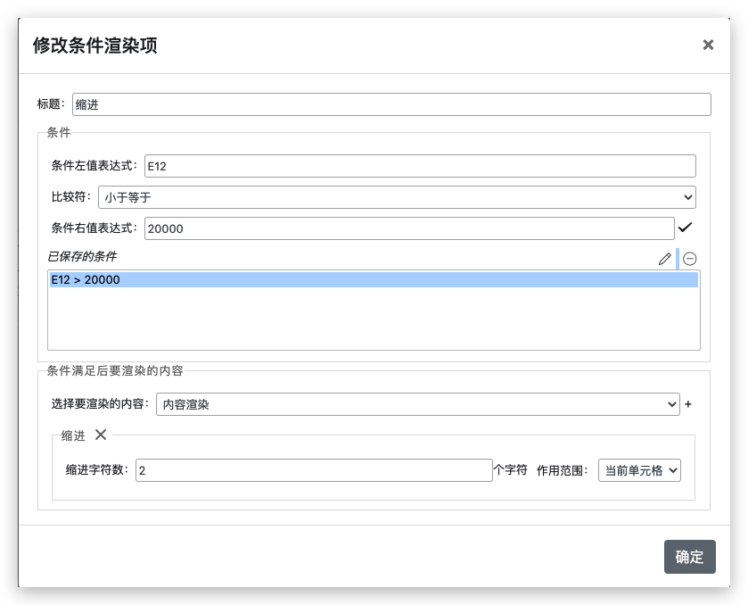Confirm condition with checkmark icon
Screen dimensions: 748x605
[685, 228]
